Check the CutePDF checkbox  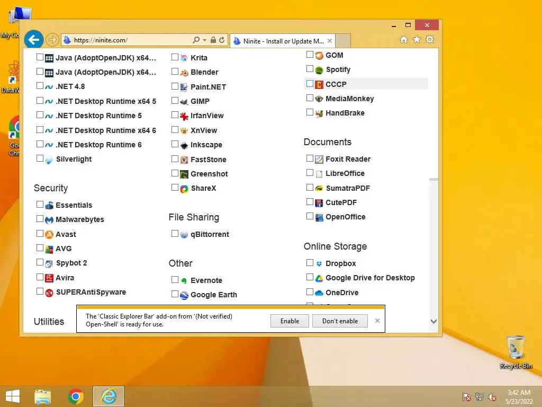[310, 202]
